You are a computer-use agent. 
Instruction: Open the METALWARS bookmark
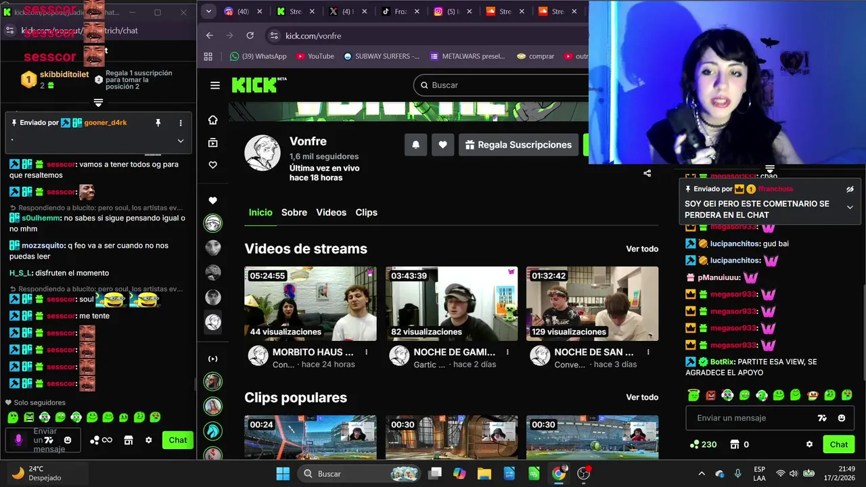[x=468, y=56]
